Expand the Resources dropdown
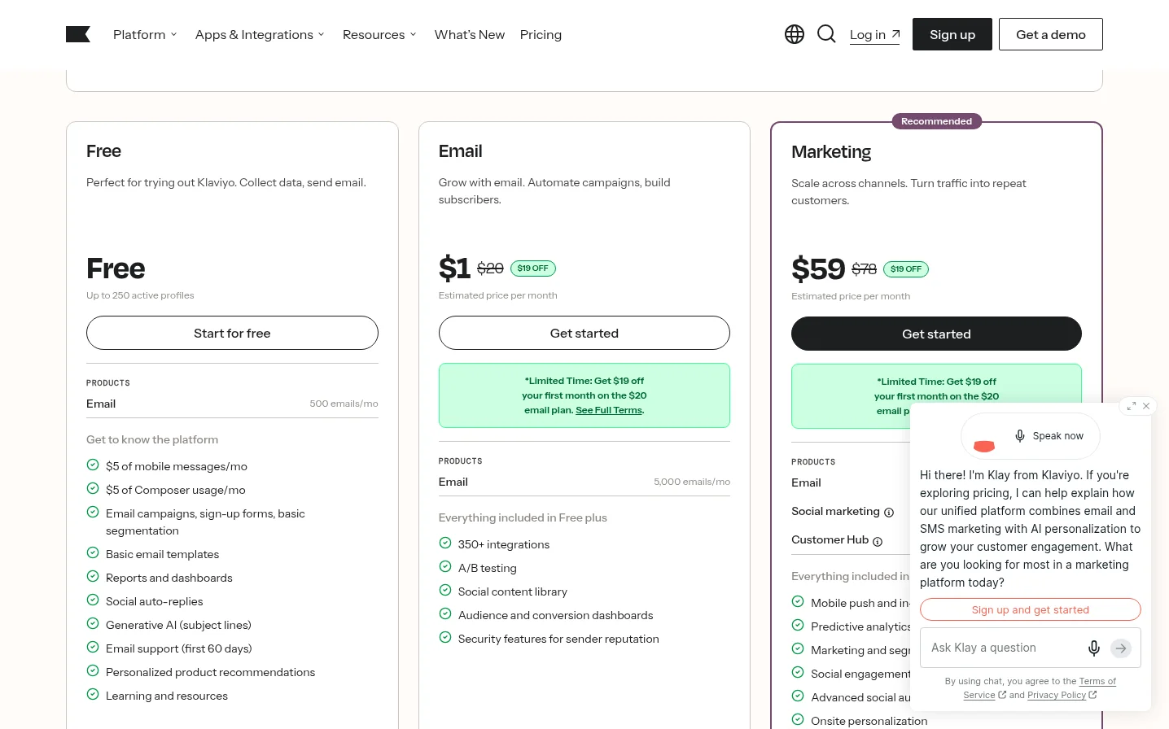The height and width of the screenshot is (729, 1169). (379, 34)
